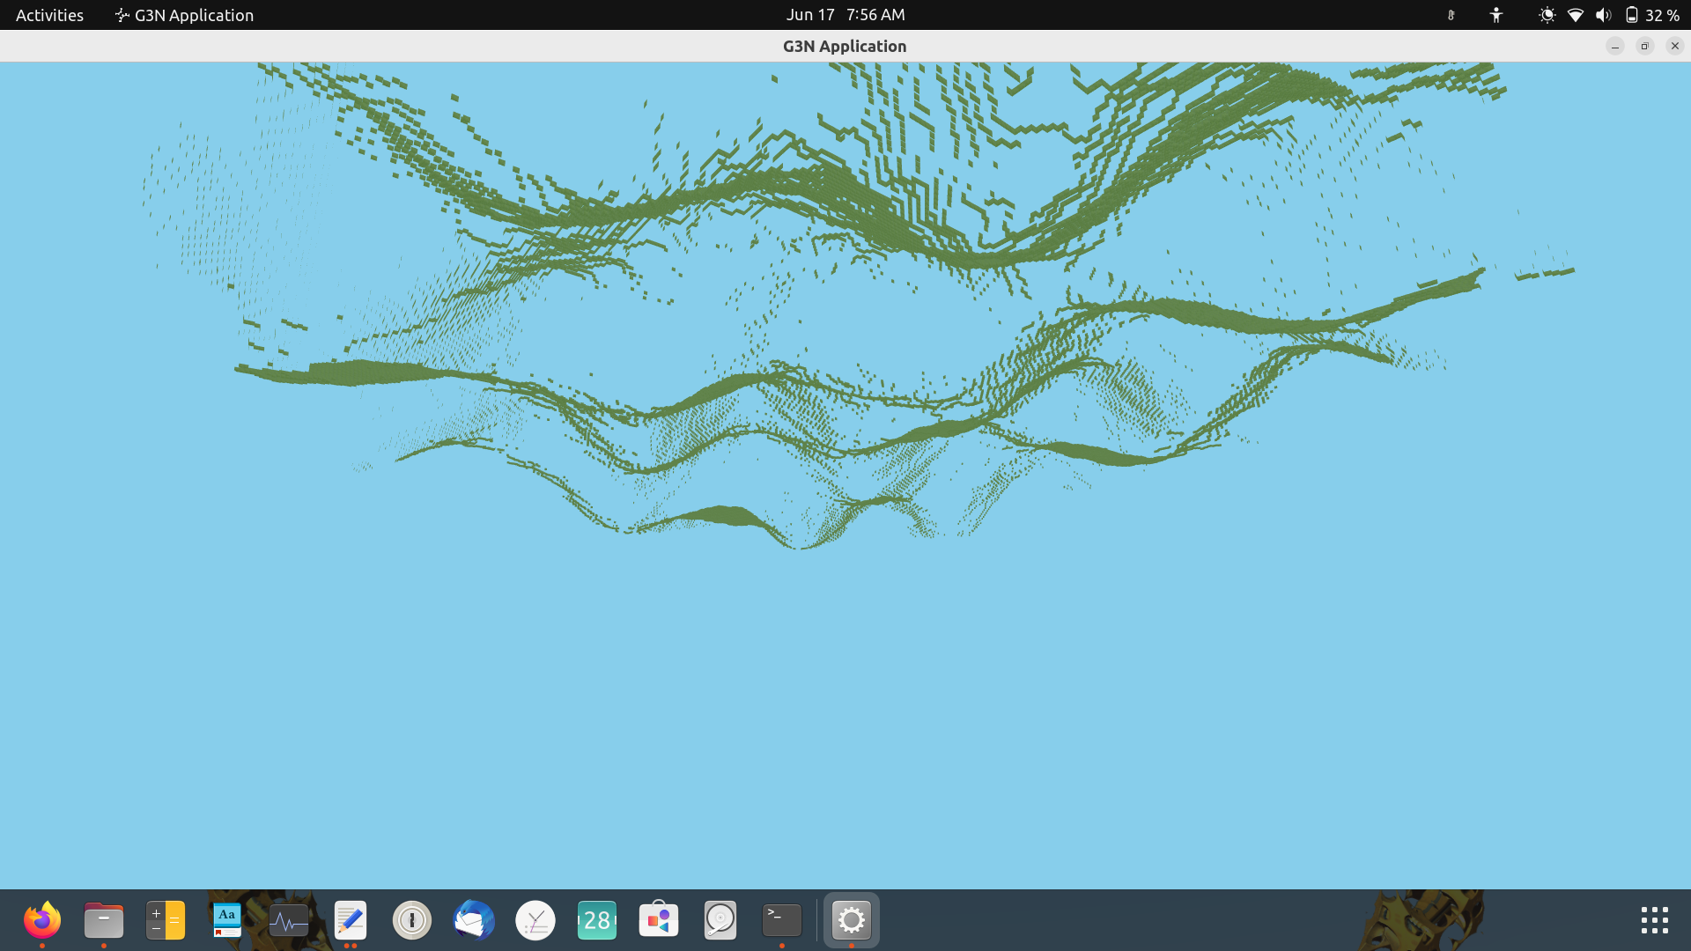Open the Dictionary app icon
This screenshot has height=951, width=1691.
pos(227,920)
